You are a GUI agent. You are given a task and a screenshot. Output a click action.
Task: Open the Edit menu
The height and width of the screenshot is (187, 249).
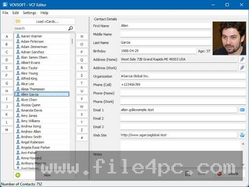pyautogui.click(x=15, y=13)
